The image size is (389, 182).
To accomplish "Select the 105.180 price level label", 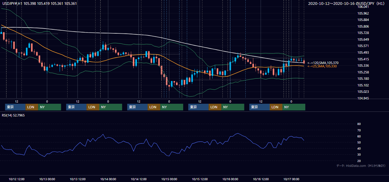I will point(363,79).
